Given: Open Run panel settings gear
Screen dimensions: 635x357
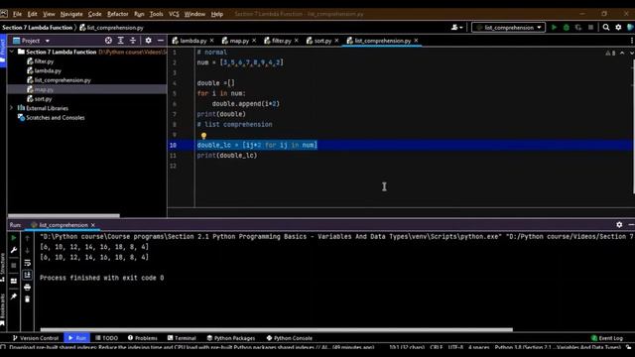Looking at the screenshot, I should (x=619, y=225).
